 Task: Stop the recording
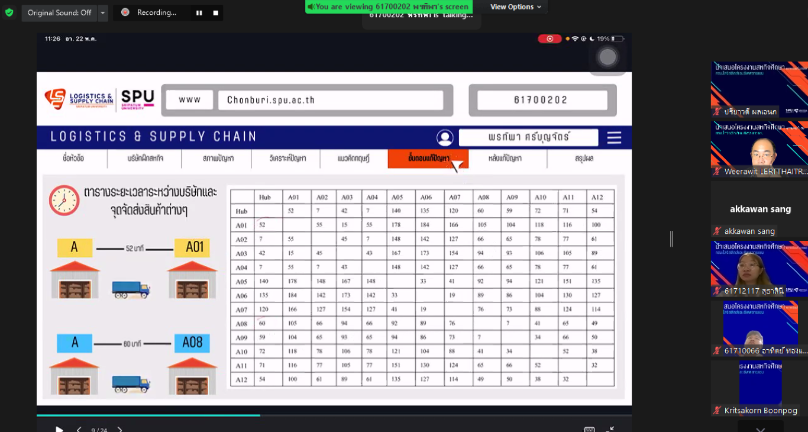215,12
